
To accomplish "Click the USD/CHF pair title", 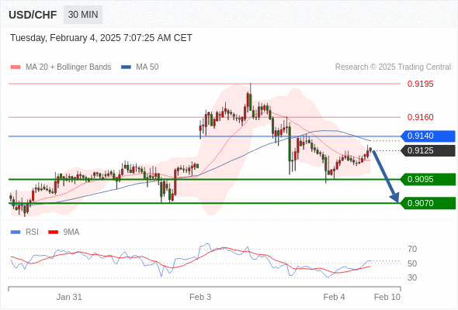I will click(x=33, y=15).
